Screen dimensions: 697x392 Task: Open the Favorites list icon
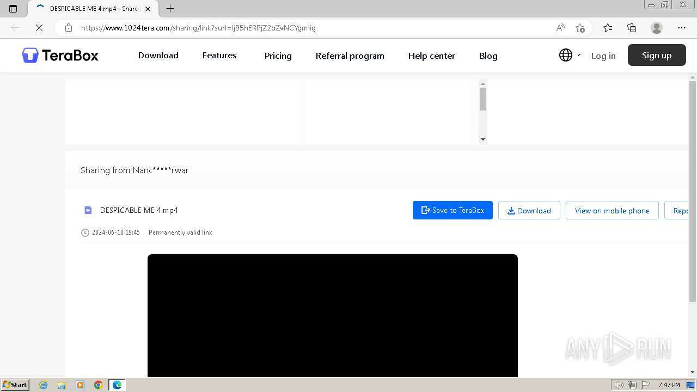pos(608,28)
